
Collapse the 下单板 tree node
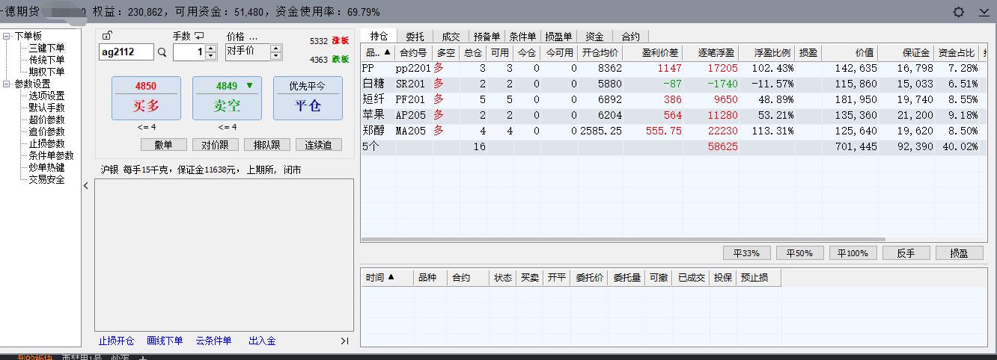7,36
